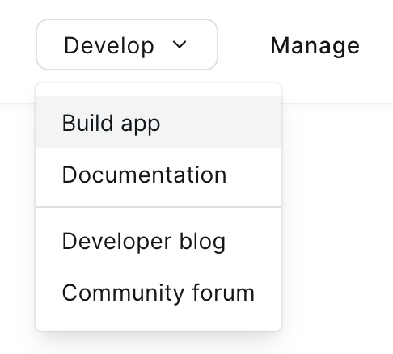The image size is (393, 354).
Task: Click the downward caret in Develop
Action: 180,44
